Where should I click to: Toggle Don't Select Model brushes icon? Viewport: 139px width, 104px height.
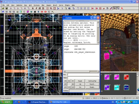coord(93,8)
